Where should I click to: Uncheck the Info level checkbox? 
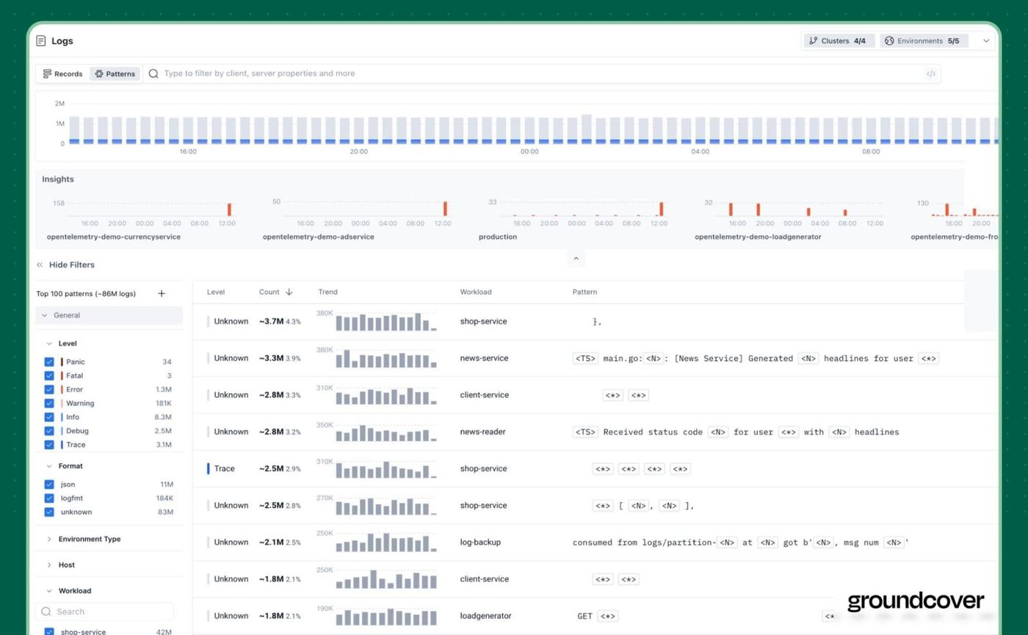coord(49,417)
